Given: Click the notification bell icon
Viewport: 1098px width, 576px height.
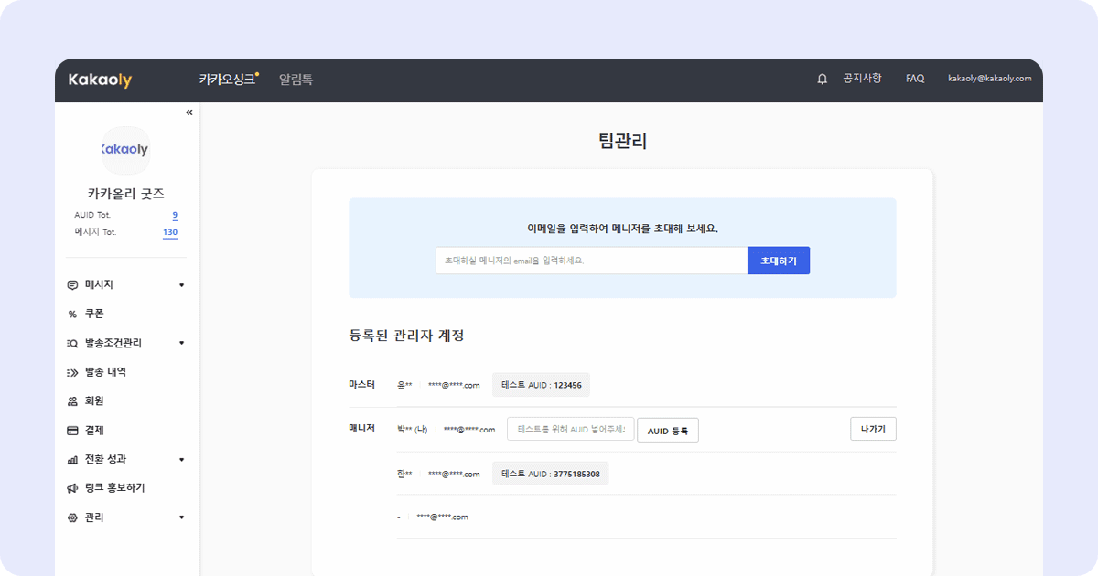Looking at the screenshot, I should pyautogui.click(x=822, y=80).
